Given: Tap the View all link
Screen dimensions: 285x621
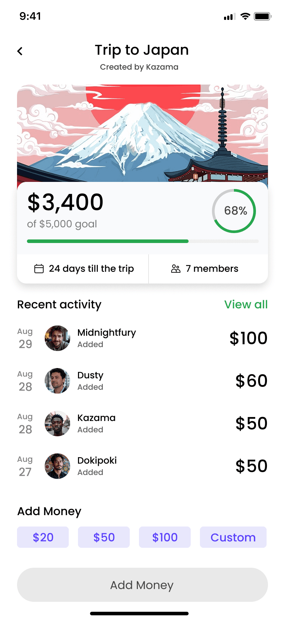Looking at the screenshot, I should [x=246, y=304].
